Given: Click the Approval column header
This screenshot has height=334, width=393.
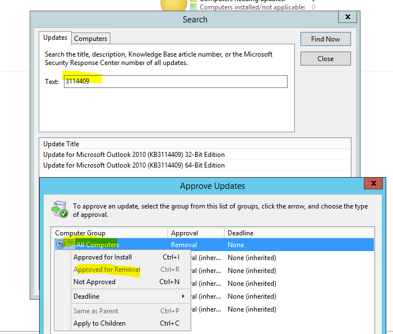Looking at the screenshot, I should (196, 233).
